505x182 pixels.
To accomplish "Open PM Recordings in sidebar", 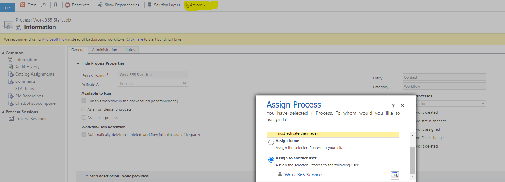I will click(x=29, y=96).
